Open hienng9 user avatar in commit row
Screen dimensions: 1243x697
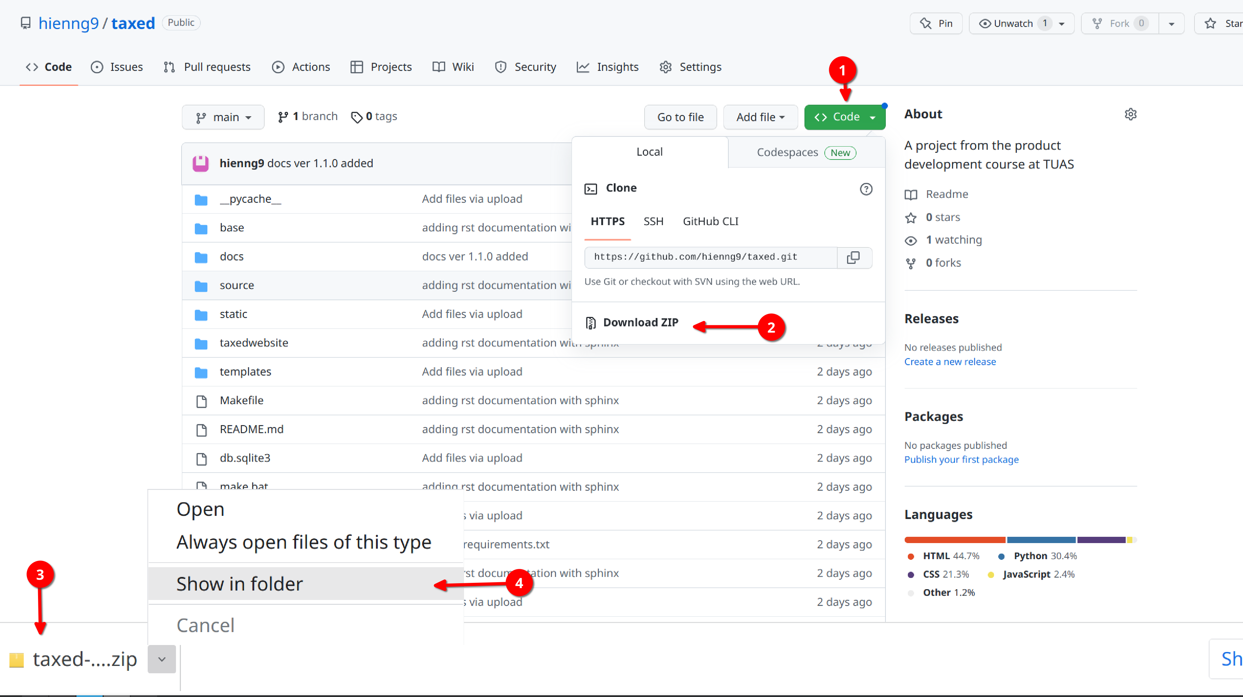pyautogui.click(x=201, y=164)
